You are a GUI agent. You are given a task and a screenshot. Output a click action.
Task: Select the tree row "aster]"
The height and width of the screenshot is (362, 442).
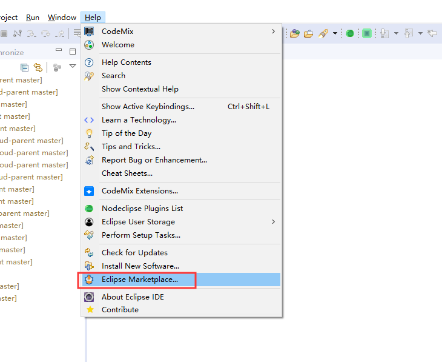10,286
